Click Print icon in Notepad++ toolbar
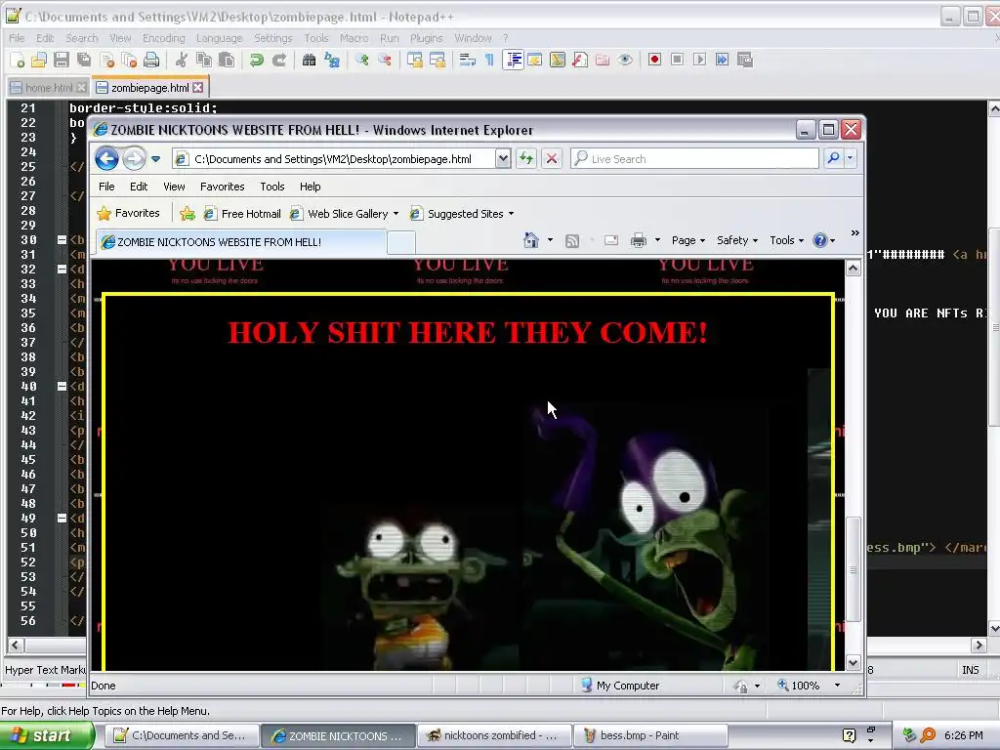This screenshot has height=750, width=1000. click(x=151, y=60)
